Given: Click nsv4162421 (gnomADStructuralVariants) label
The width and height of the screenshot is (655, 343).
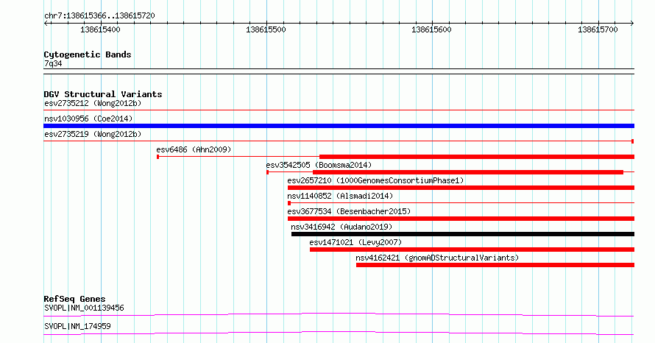Looking at the screenshot, I should 437,258.
